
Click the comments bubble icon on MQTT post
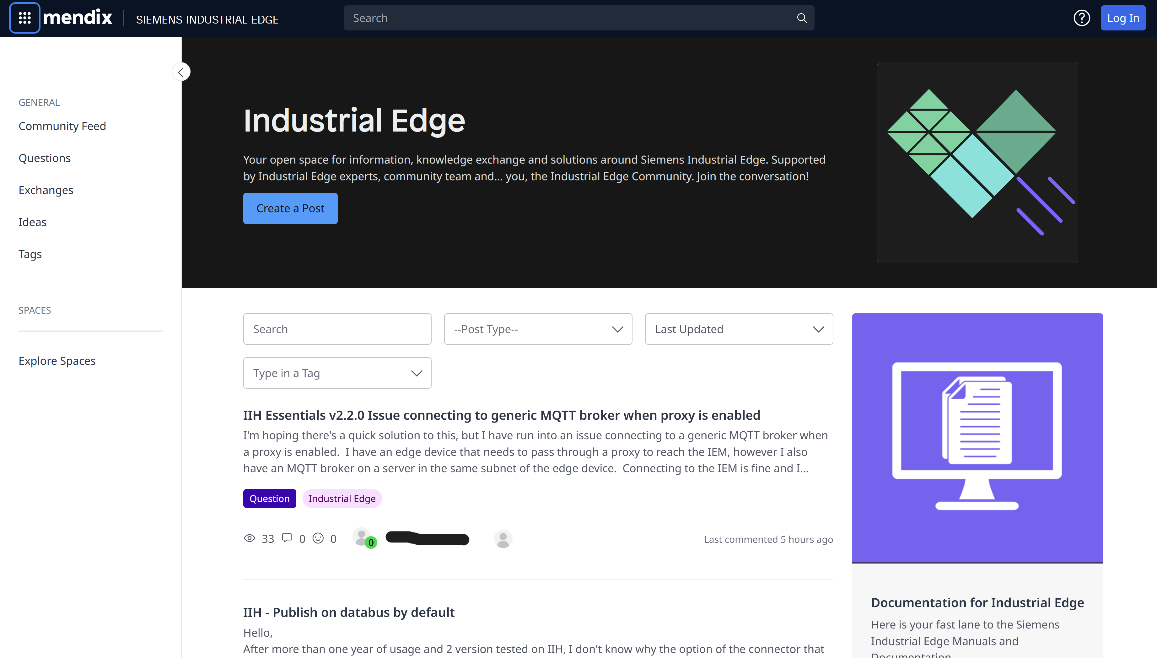(x=287, y=538)
